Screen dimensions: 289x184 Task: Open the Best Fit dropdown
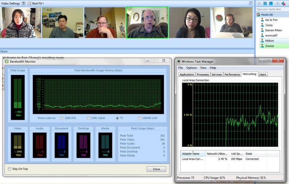tap(38, 4)
